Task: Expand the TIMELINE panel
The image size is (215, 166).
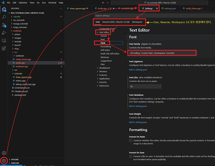Action: click(9, 163)
